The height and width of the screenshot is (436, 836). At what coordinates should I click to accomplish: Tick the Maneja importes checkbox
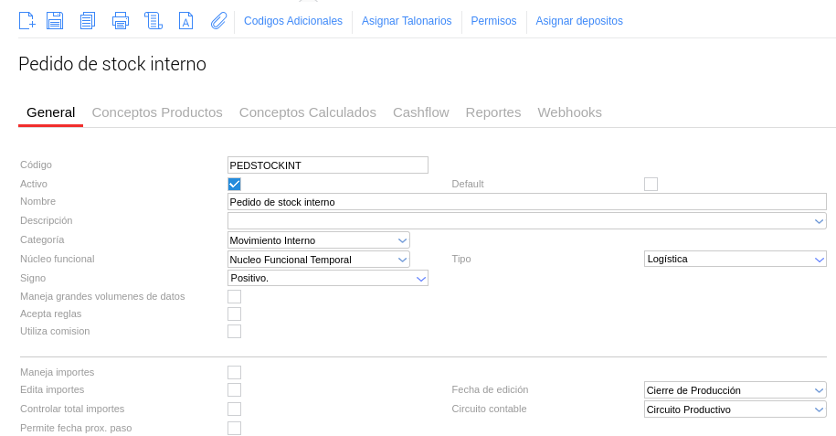[x=234, y=372]
